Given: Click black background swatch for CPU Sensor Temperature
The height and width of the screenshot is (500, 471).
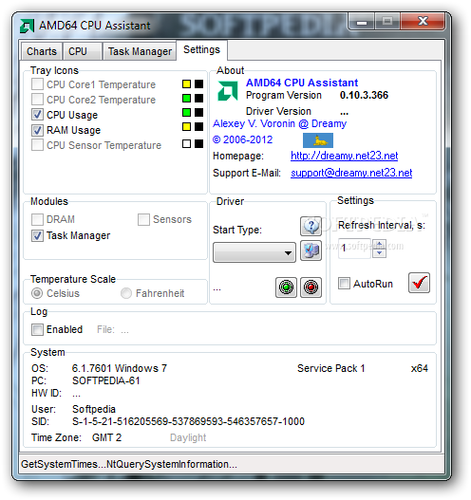Looking at the screenshot, I should point(198,144).
